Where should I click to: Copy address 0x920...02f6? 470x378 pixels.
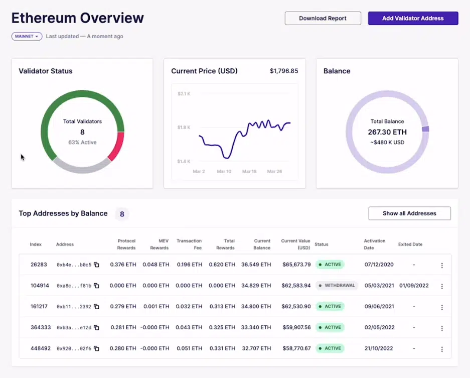[96, 348]
